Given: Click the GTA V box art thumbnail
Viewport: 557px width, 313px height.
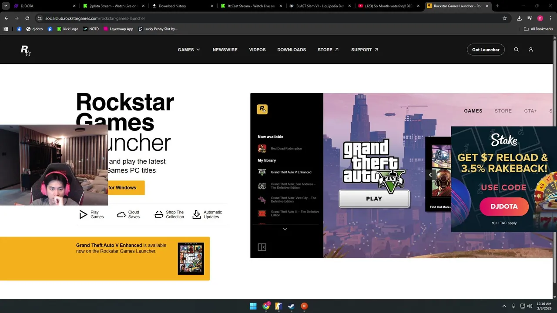Looking at the screenshot, I should (191, 258).
